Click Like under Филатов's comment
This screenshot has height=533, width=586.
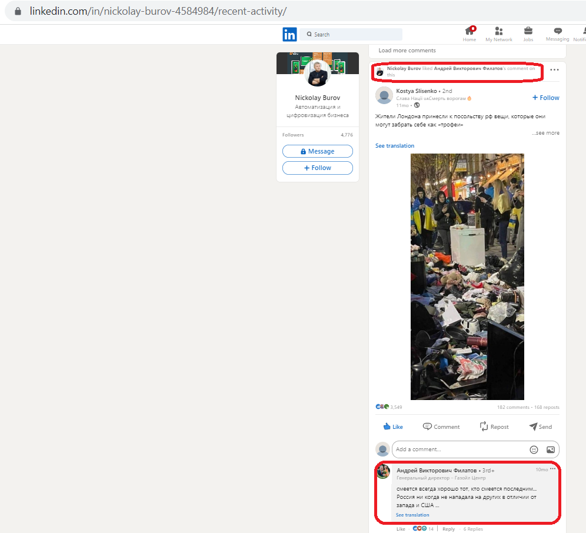click(401, 529)
